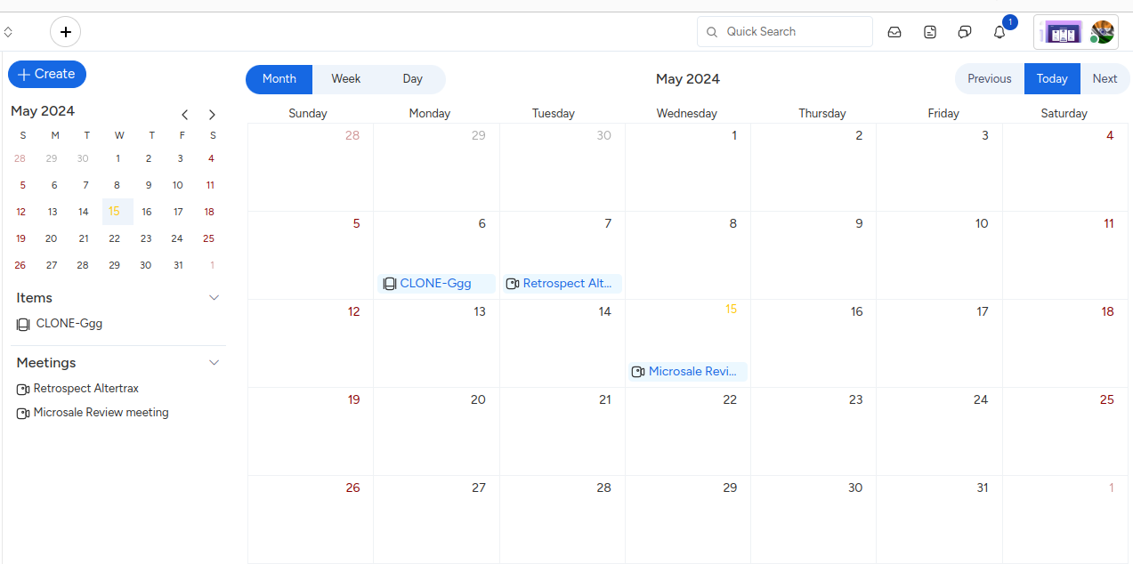The height and width of the screenshot is (564, 1133).
Task: Collapse the Items section
Action: coord(214,298)
